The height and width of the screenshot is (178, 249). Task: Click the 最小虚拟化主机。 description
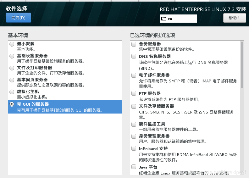32,97
